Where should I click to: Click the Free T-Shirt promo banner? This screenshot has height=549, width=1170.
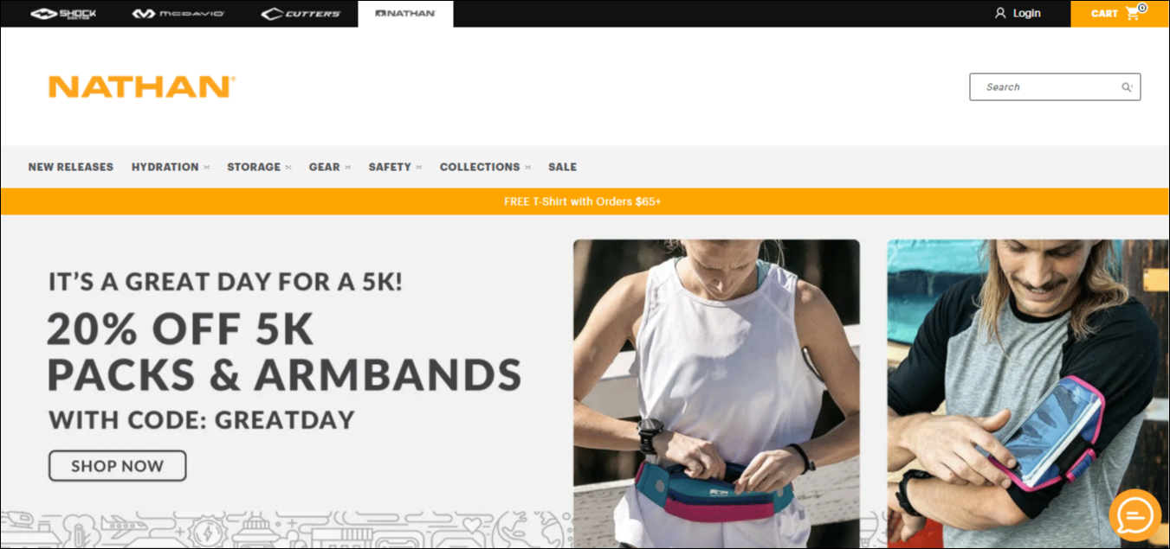click(585, 201)
